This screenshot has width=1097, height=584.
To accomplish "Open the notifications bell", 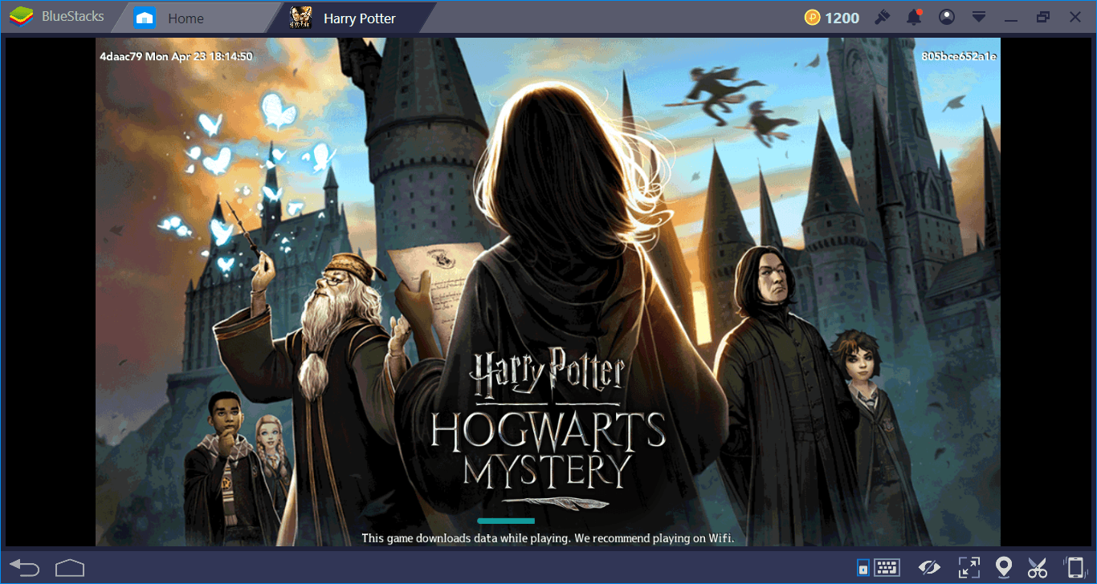I will [x=914, y=17].
